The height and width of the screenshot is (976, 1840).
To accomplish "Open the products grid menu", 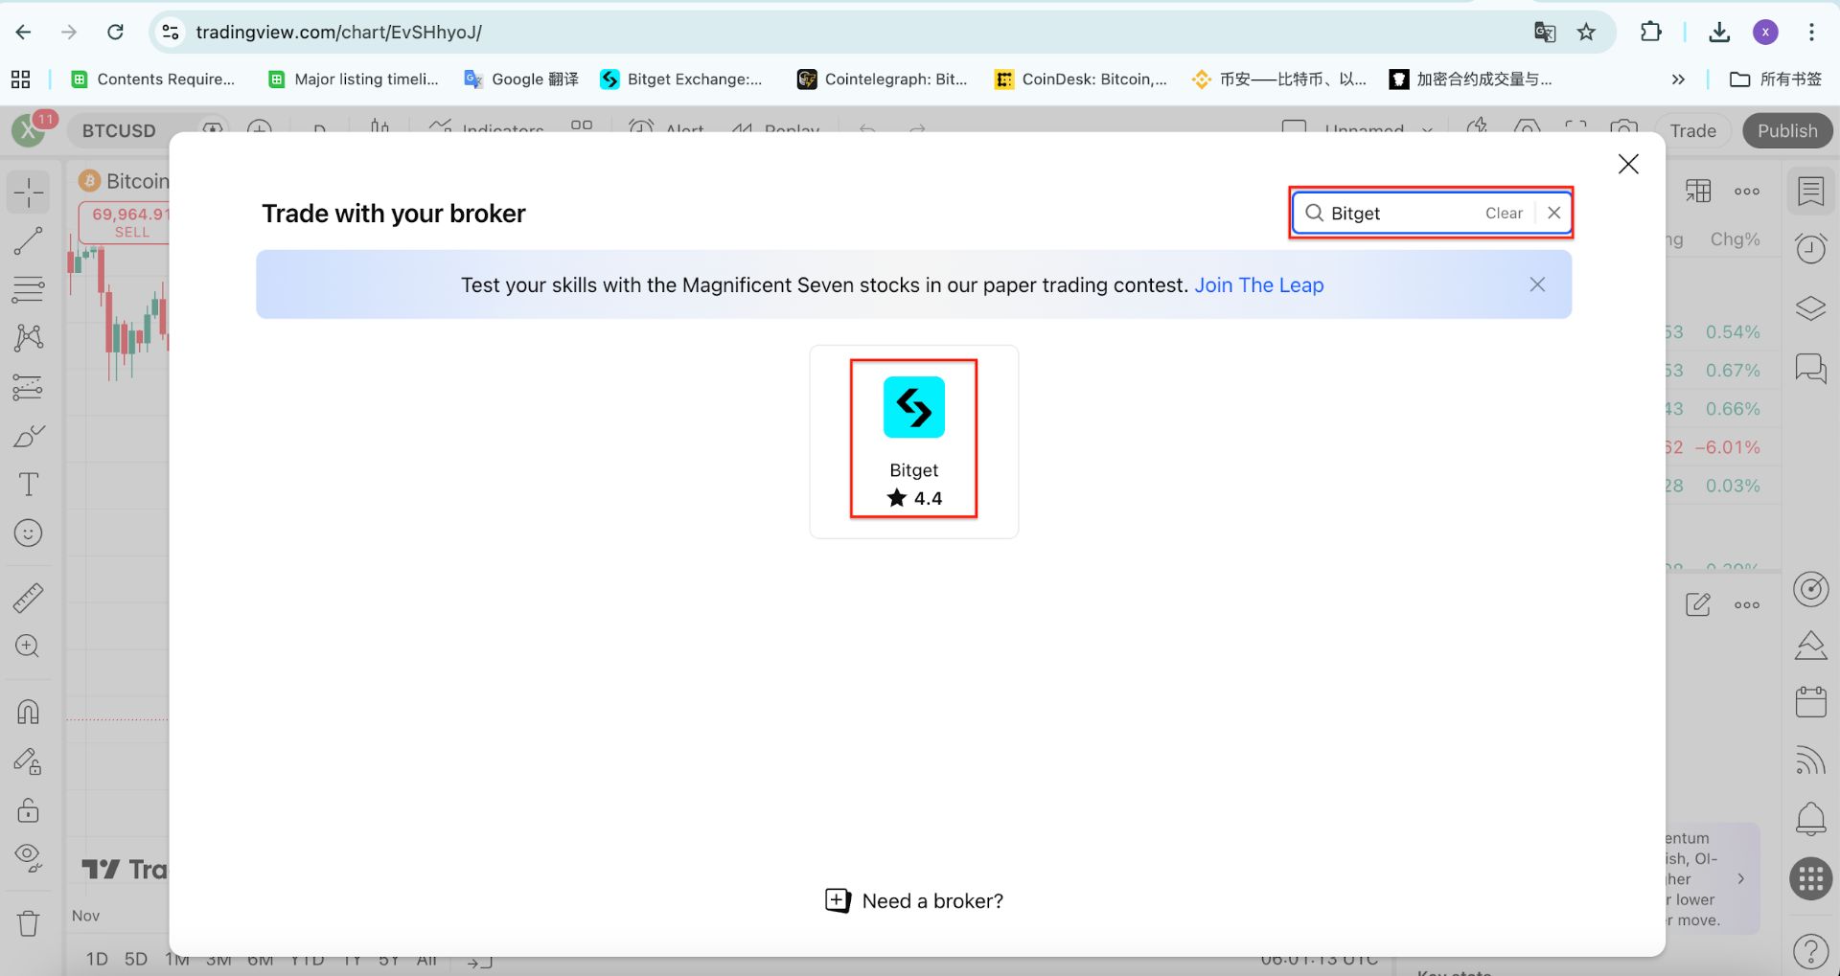I will coord(1810,878).
